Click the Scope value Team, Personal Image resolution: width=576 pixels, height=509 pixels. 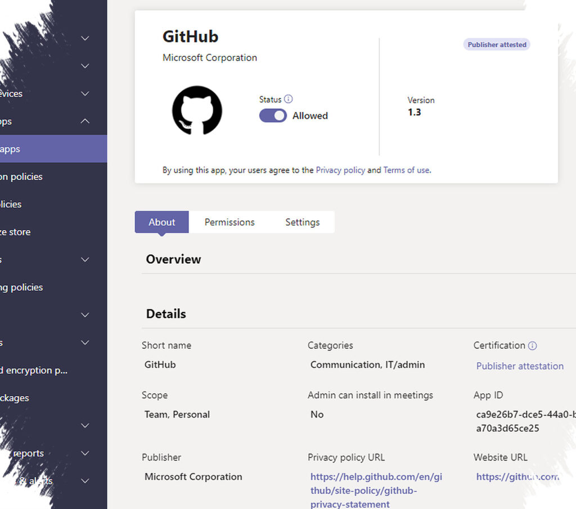[x=177, y=415]
